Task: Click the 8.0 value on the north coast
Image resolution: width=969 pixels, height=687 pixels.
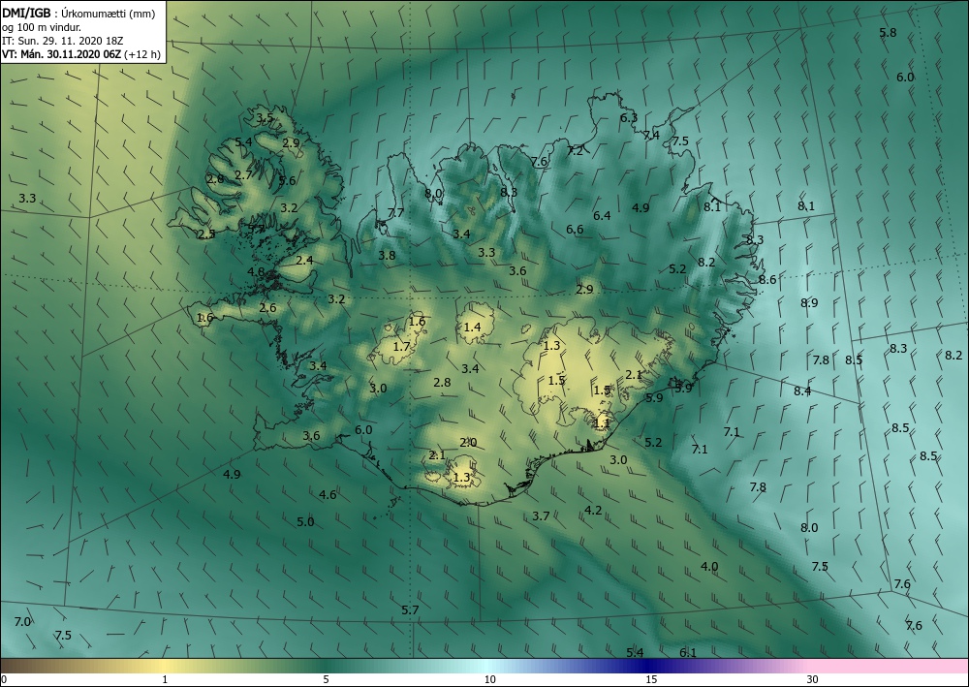Action: click(433, 193)
